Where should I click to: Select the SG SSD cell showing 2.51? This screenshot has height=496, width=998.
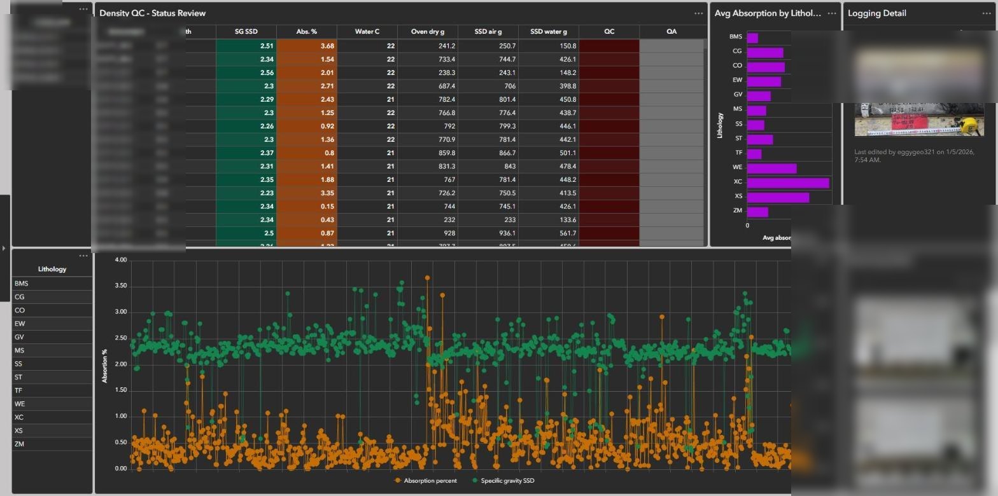tap(246, 46)
